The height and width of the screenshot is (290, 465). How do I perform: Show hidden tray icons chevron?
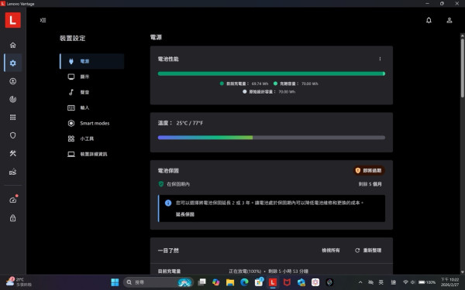(x=360, y=282)
